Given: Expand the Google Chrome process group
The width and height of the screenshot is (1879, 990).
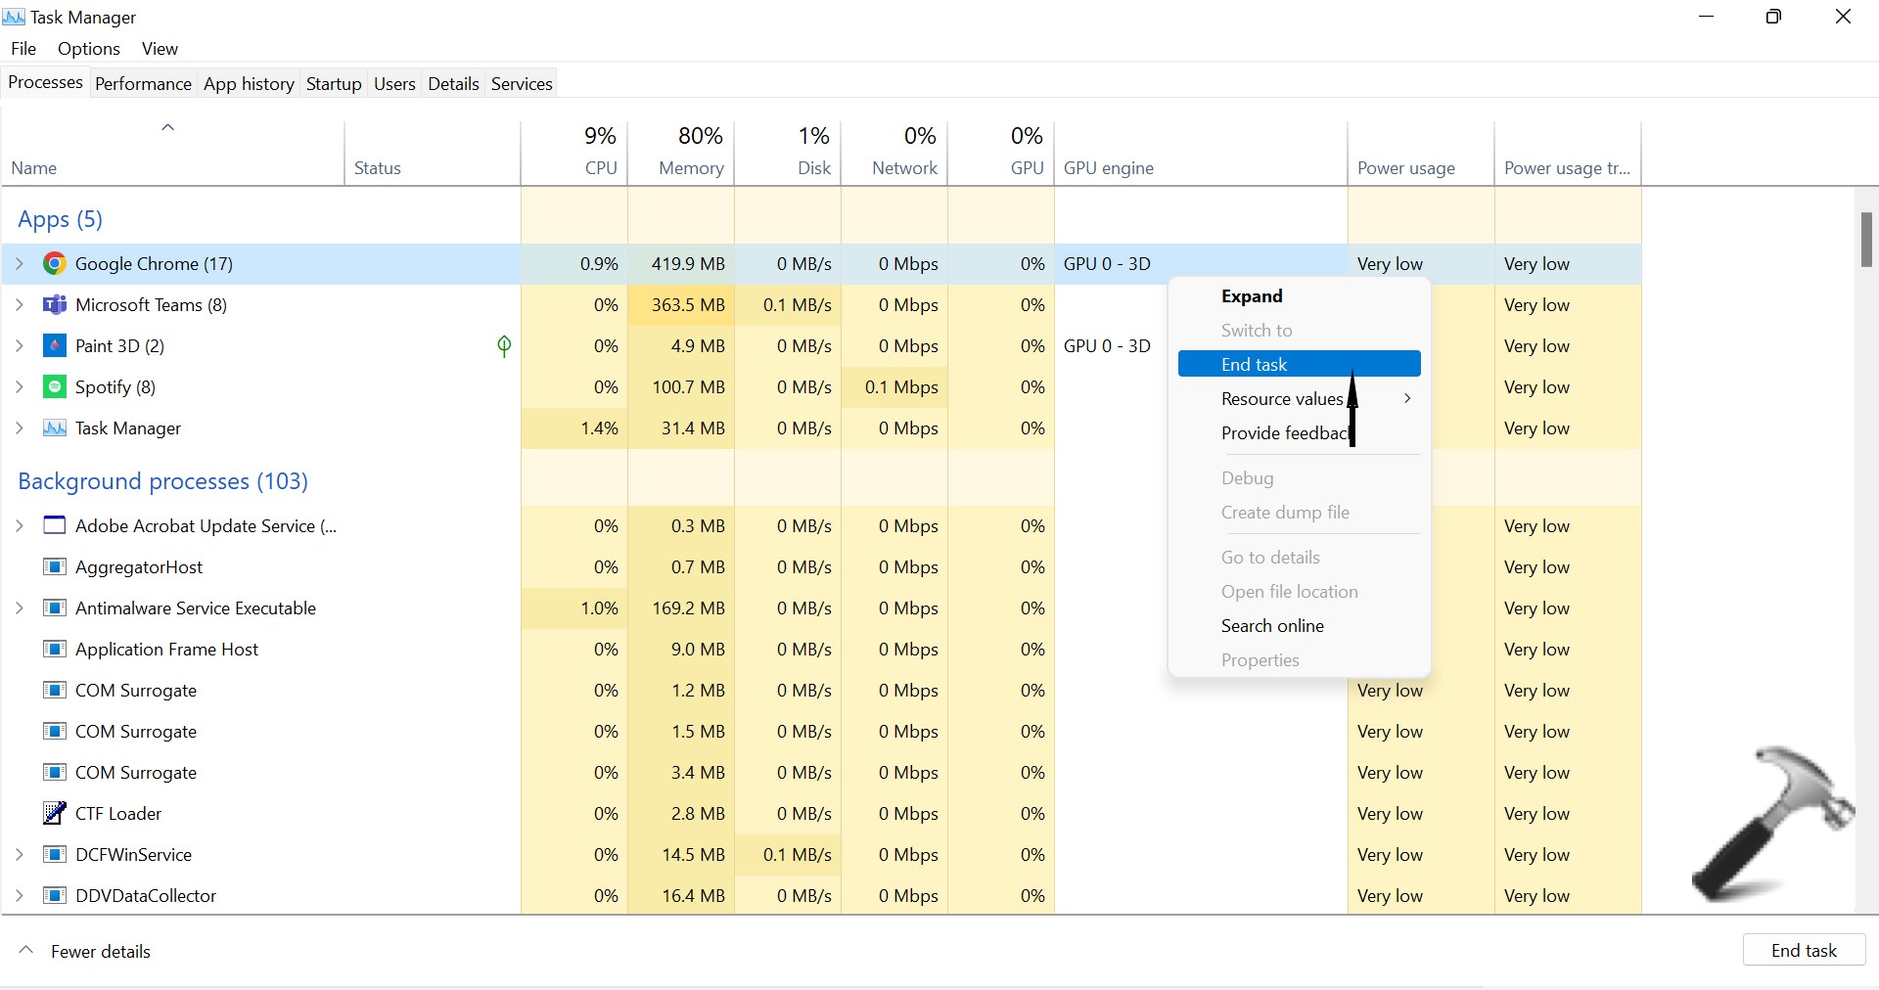Looking at the screenshot, I should 20,264.
